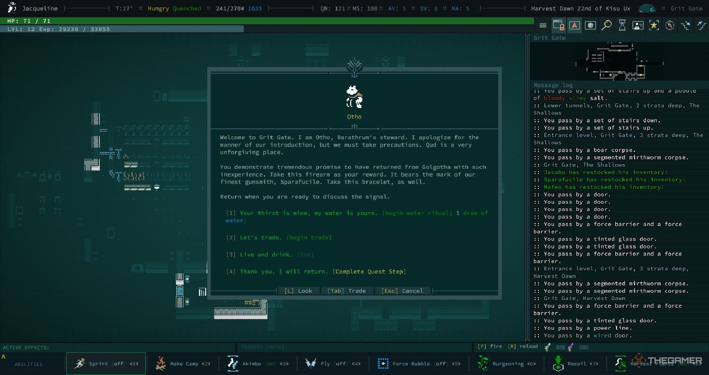Viewport: 709px width, 375px height.
Task: Click the clock/time icon in top bar
Action: [621, 26]
